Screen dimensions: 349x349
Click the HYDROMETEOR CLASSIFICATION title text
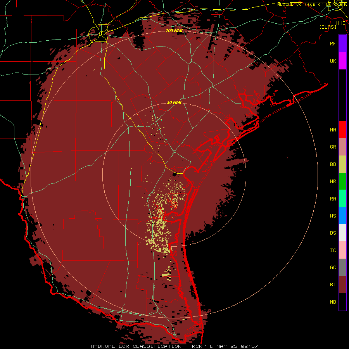(x=136, y=346)
